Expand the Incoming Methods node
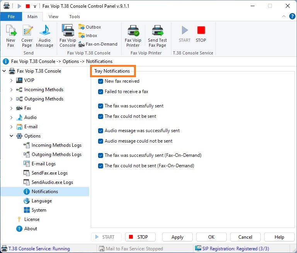This screenshot has height=253, width=297. point(11,90)
